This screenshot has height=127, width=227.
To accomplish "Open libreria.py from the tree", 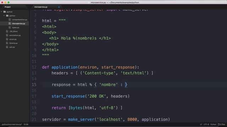I will point(13,43).
